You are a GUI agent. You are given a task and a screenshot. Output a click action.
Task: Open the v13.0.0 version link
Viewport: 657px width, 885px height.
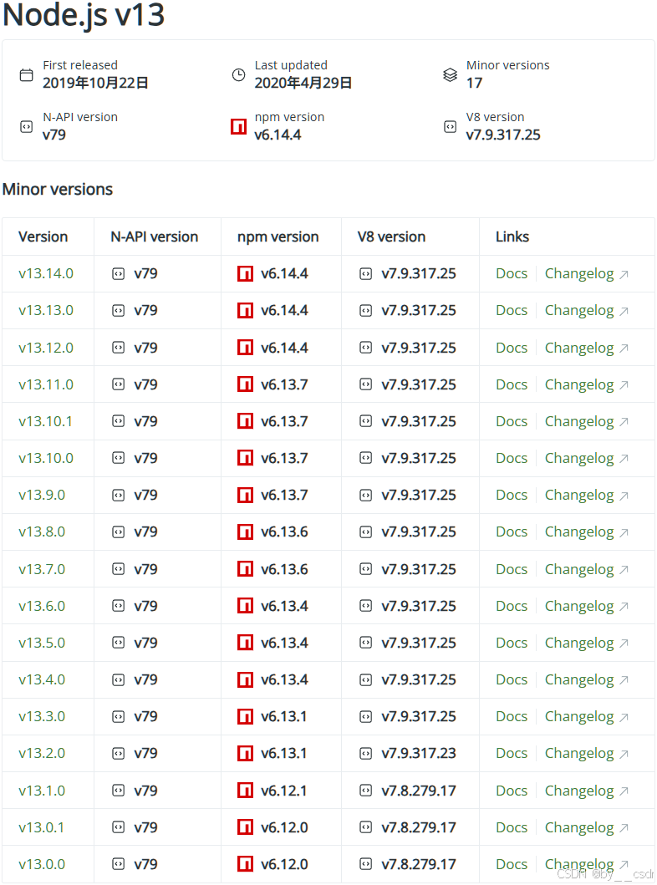[x=42, y=863]
